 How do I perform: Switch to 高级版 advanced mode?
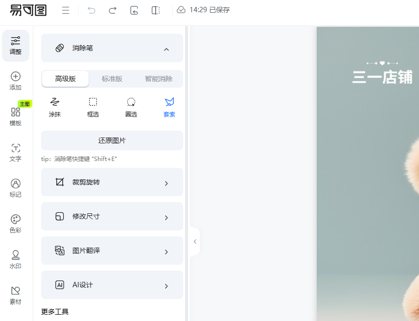(66, 79)
